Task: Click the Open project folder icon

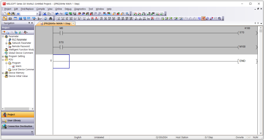Action: pyautogui.click(x=9, y=14)
